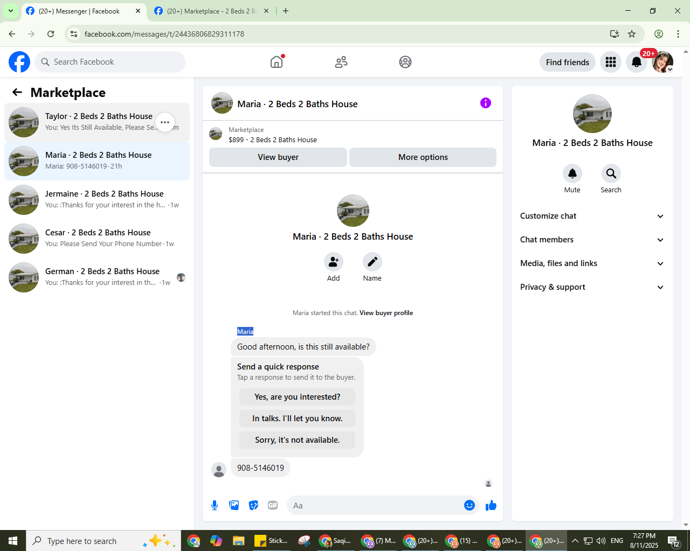Click the browser address bar URL
690x551 pixels.
pyautogui.click(x=164, y=34)
